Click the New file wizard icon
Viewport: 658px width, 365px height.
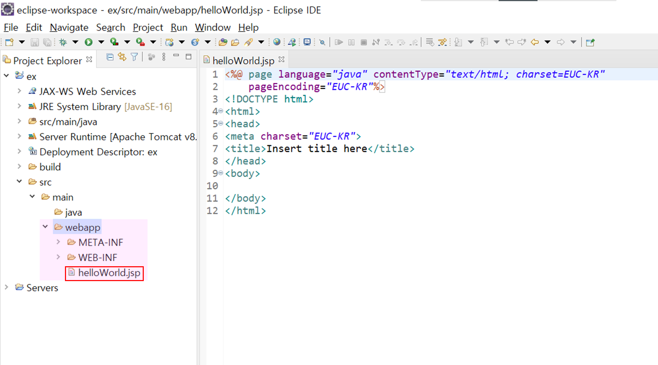[10, 42]
